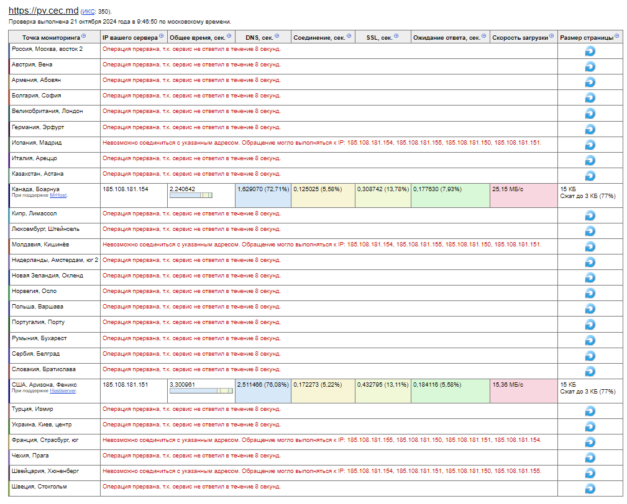Click retry icon in Молдавия, Кишинёв row
Image resolution: width=627 pixels, height=504 pixels.
click(590, 247)
